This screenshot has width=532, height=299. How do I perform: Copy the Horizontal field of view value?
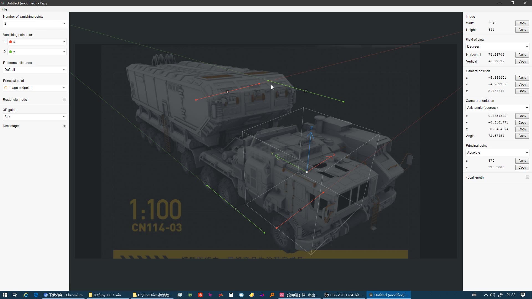[x=522, y=55]
